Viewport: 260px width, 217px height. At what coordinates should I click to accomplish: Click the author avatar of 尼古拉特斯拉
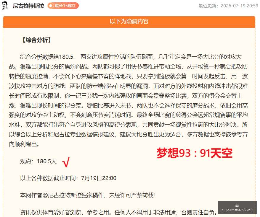(5, 6)
